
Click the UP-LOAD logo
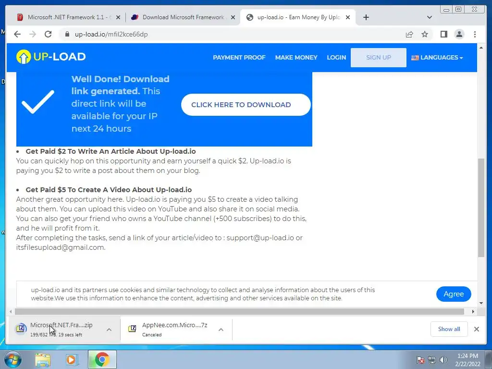[x=51, y=57]
